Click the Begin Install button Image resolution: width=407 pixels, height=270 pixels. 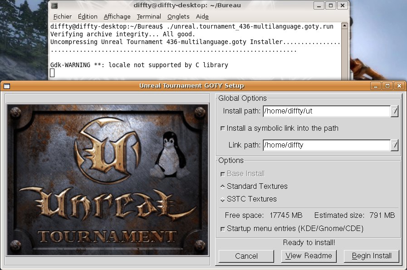pos(372,256)
